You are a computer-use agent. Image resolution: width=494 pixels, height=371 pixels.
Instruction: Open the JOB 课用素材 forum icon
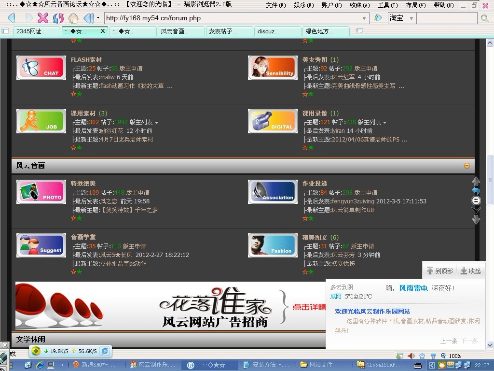pyautogui.click(x=41, y=121)
